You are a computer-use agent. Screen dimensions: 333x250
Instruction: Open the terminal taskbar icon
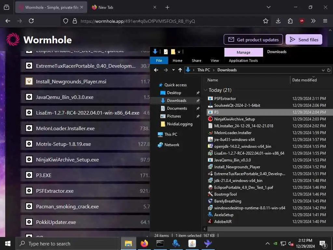[160, 243]
